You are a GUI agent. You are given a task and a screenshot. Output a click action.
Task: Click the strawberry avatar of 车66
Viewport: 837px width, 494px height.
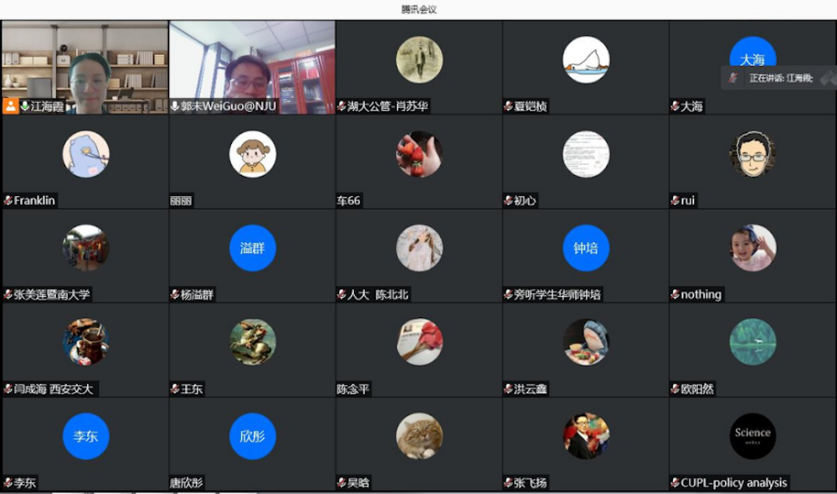pyautogui.click(x=419, y=154)
